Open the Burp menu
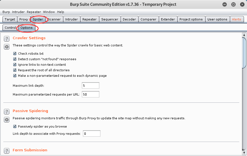Viewport: 247px width, 156px height. pyautogui.click(x=6, y=12)
